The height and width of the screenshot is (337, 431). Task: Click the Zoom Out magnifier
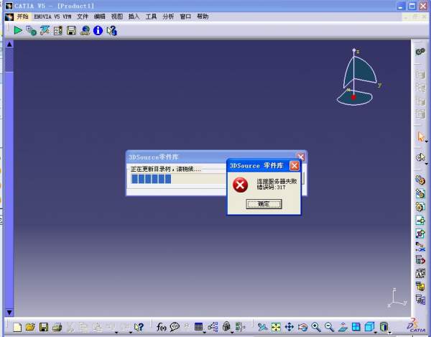329,327
